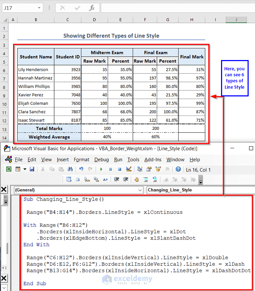Click the Select All corner triangle
255x291 pixels.
5,20
